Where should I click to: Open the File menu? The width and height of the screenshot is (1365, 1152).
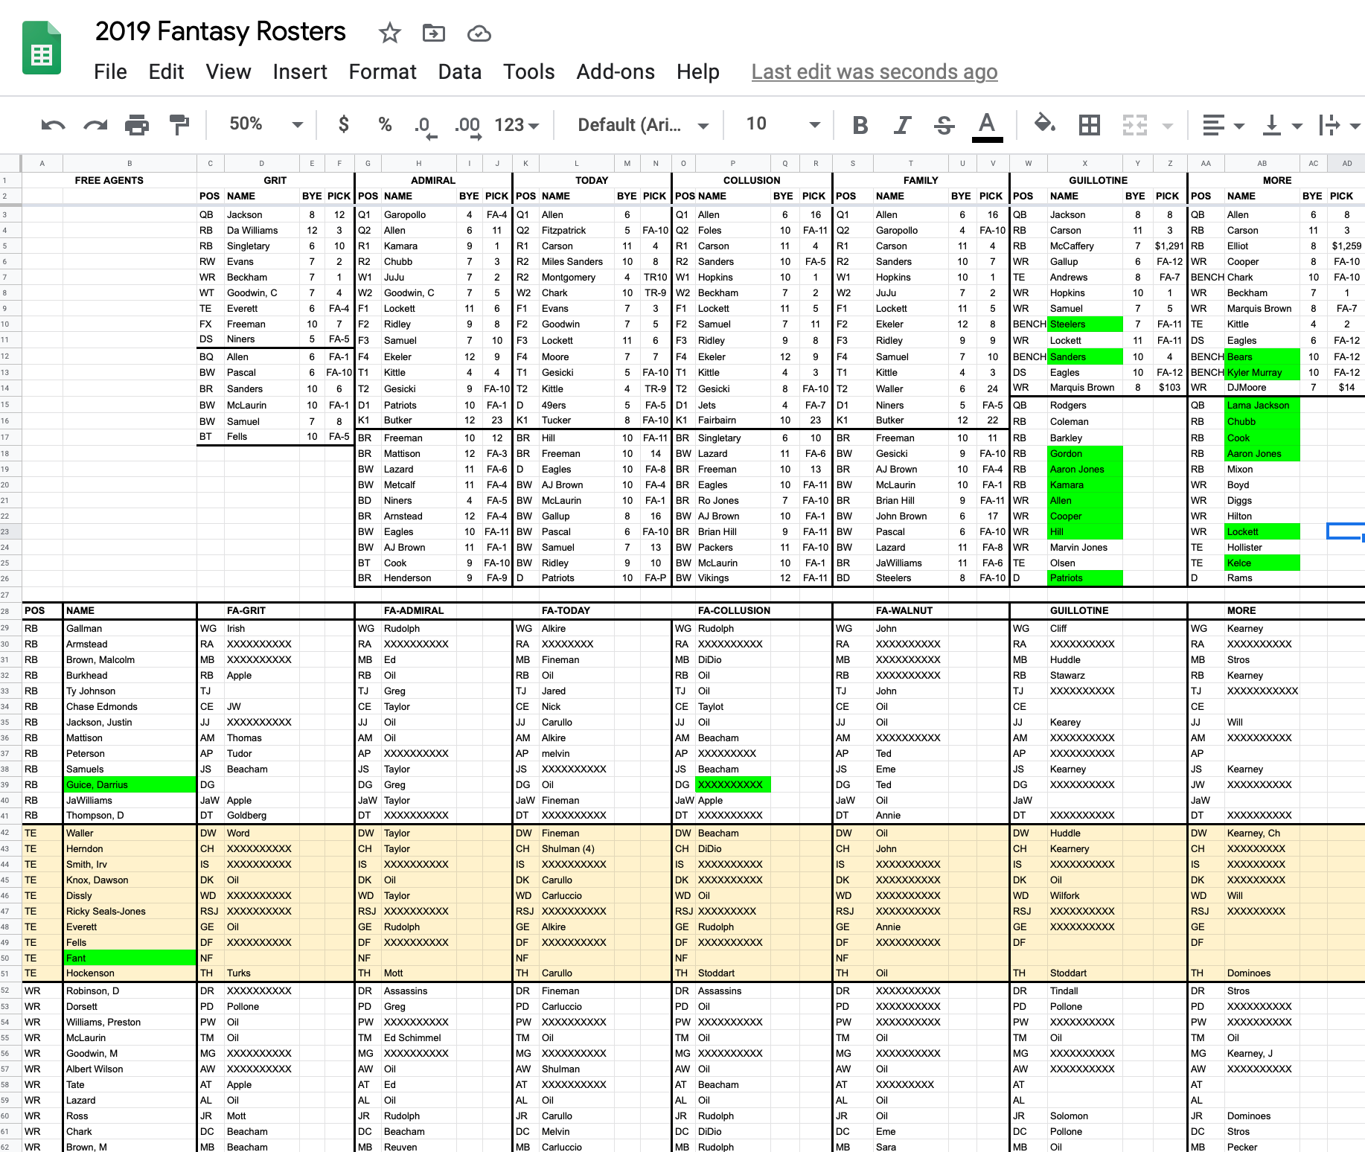110,71
